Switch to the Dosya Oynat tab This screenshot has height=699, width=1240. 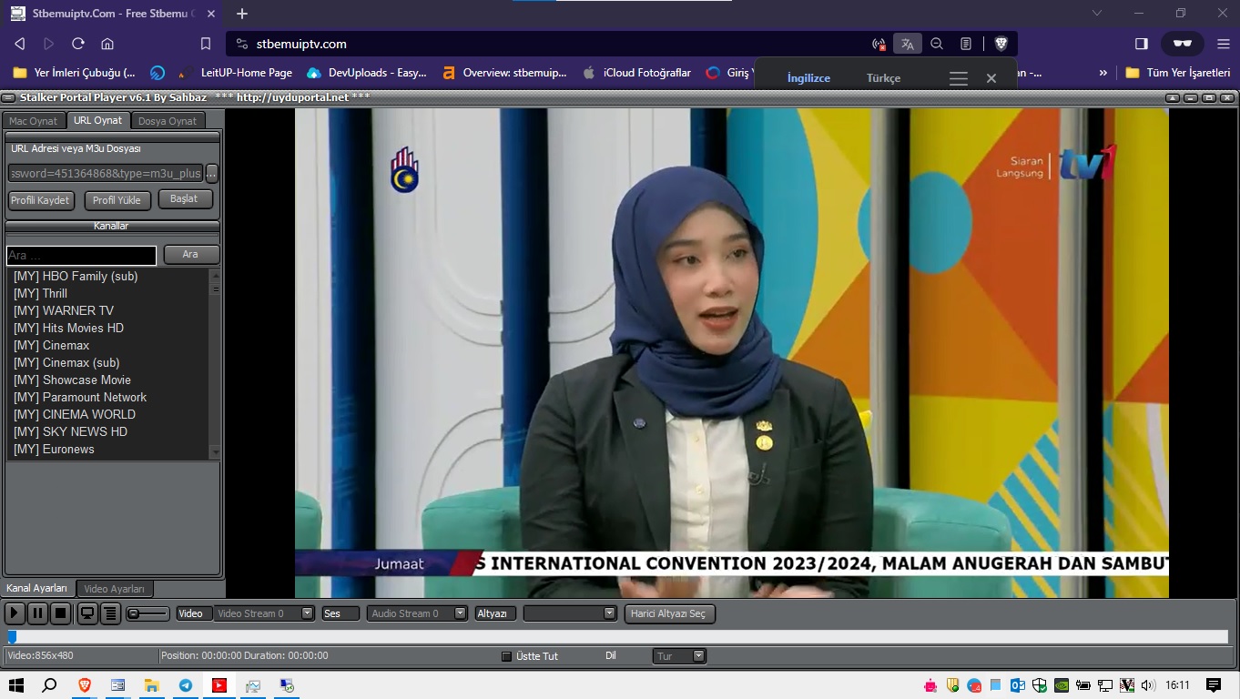click(168, 121)
